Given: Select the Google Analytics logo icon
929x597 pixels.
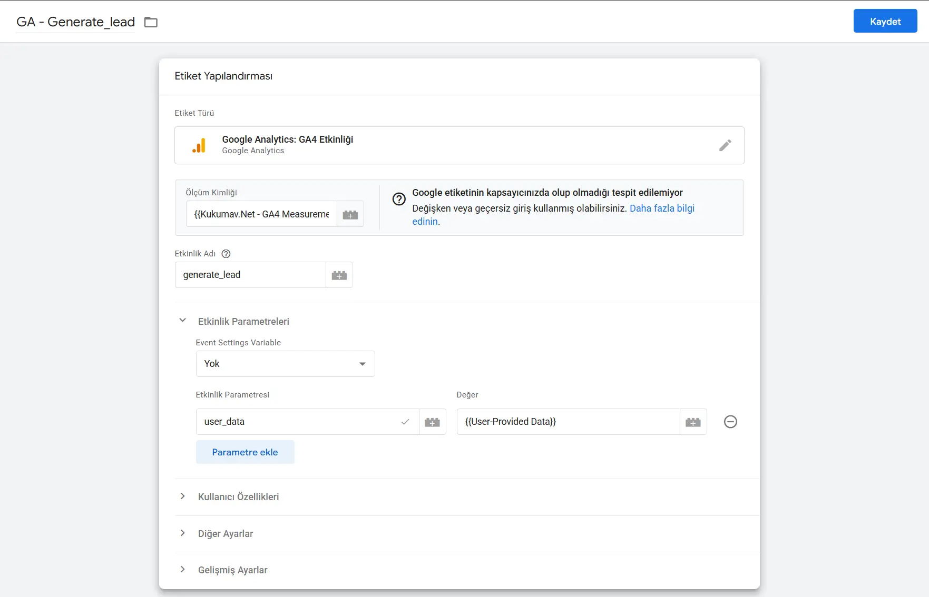Looking at the screenshot, I should click(199, 145).
